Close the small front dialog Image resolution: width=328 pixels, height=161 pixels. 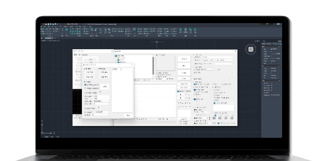(132, 65)
